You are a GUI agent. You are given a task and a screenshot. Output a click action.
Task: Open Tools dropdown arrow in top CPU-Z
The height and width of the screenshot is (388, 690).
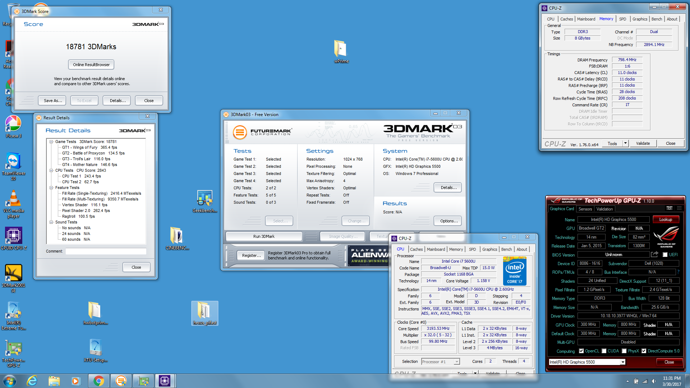click(x=625, y=143)
